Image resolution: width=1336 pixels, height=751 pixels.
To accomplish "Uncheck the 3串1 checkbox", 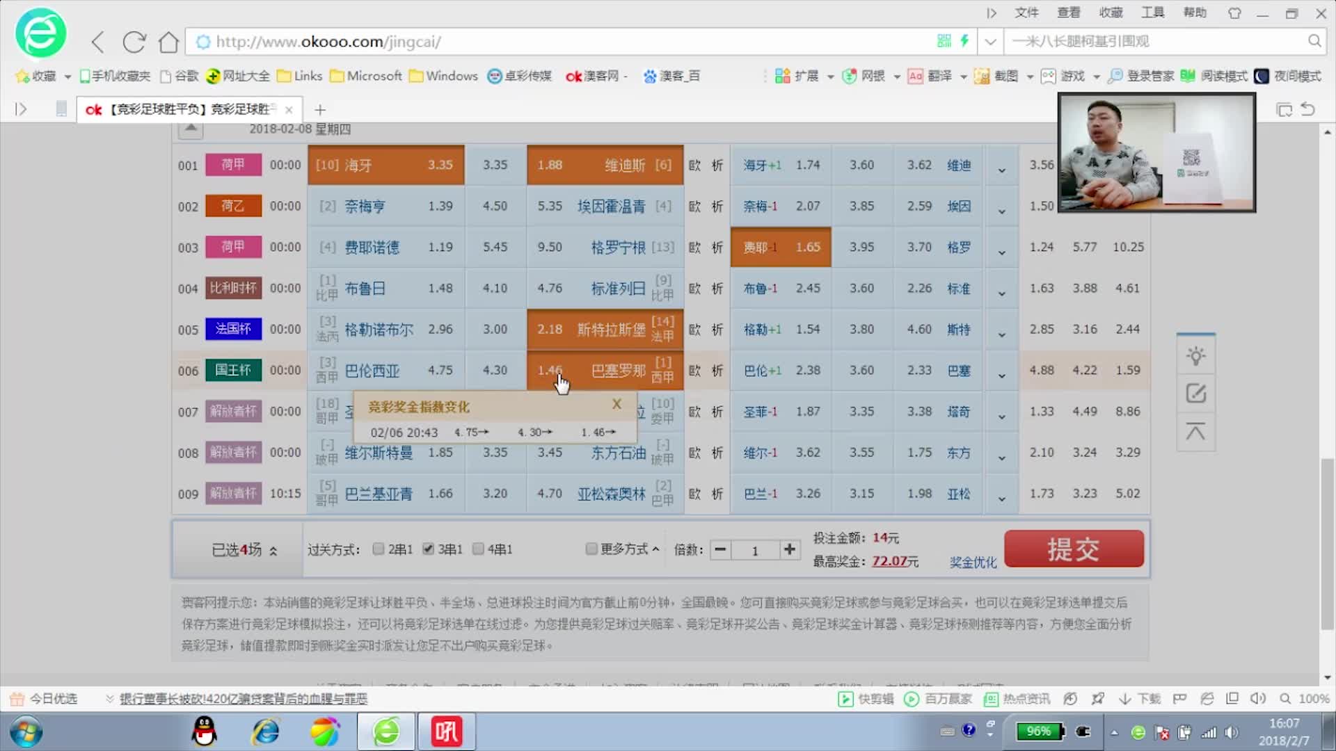I will tap(429, 549).
